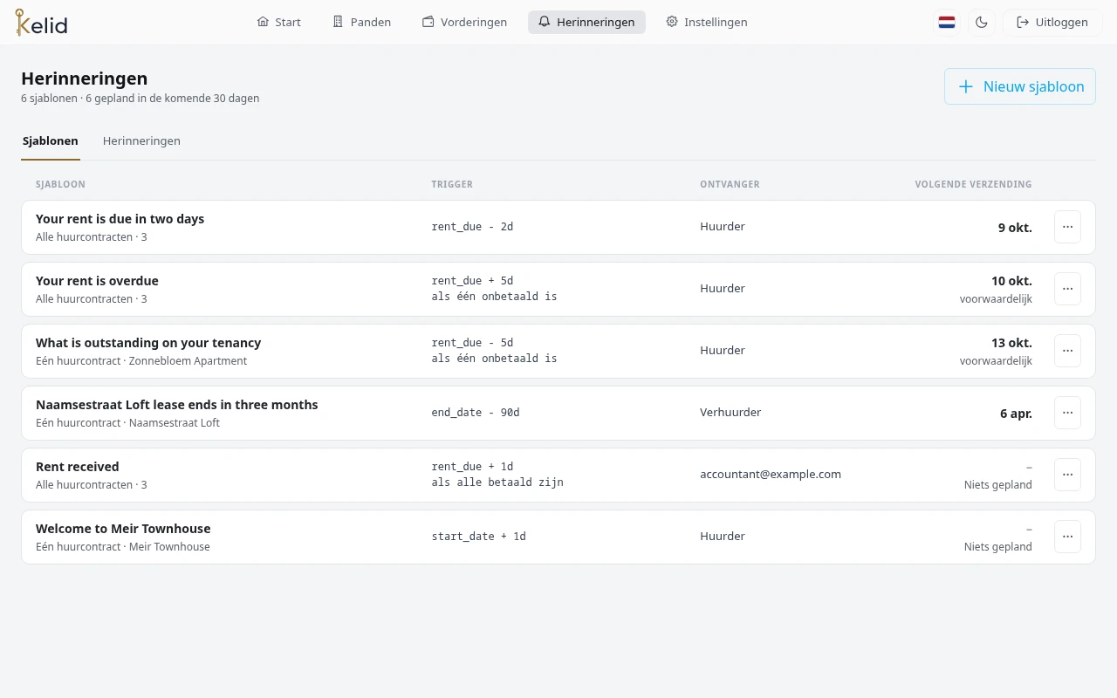Click the VOLGENDE VERZENDING column header
The height and width of the screenshot is (698, 1117).
[973, 184]
